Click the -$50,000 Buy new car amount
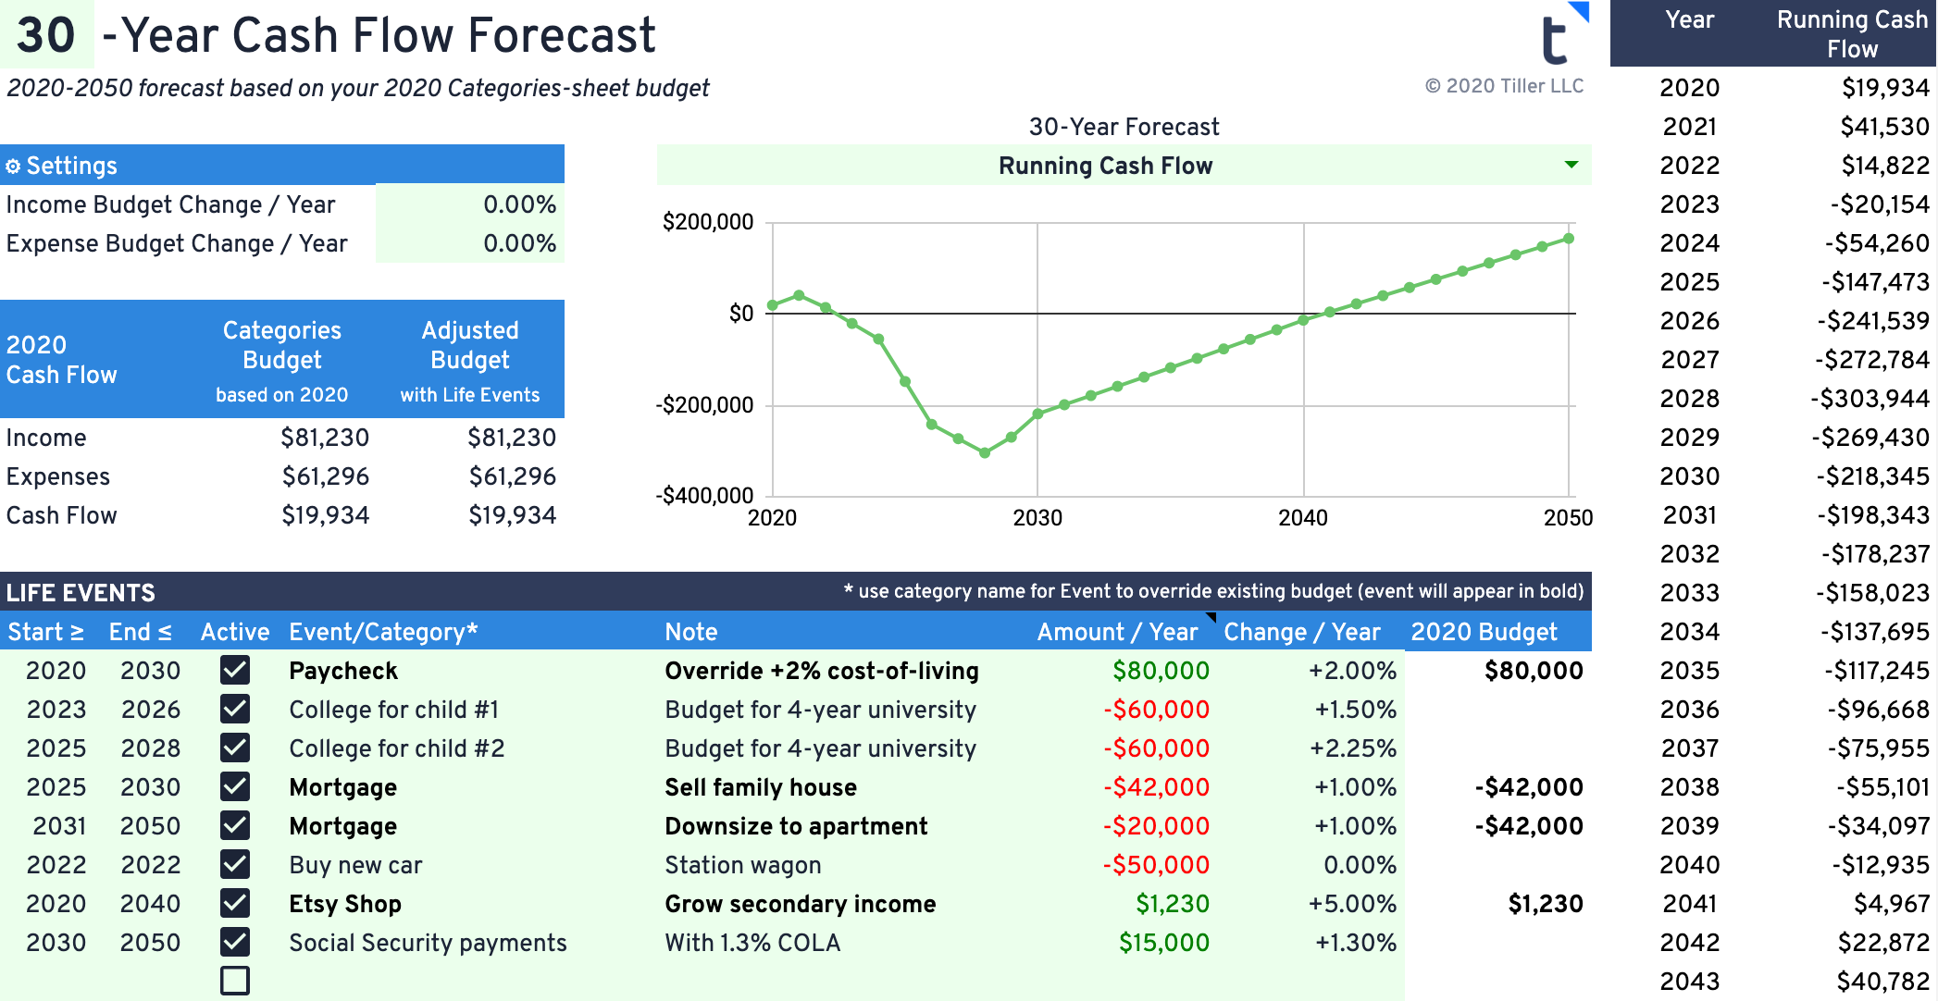This screenshot has height=1001, width=1938. click(x=1156, y=865)
